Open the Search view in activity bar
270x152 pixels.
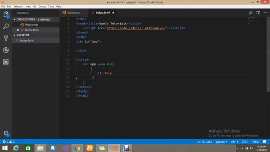[6, 26]
